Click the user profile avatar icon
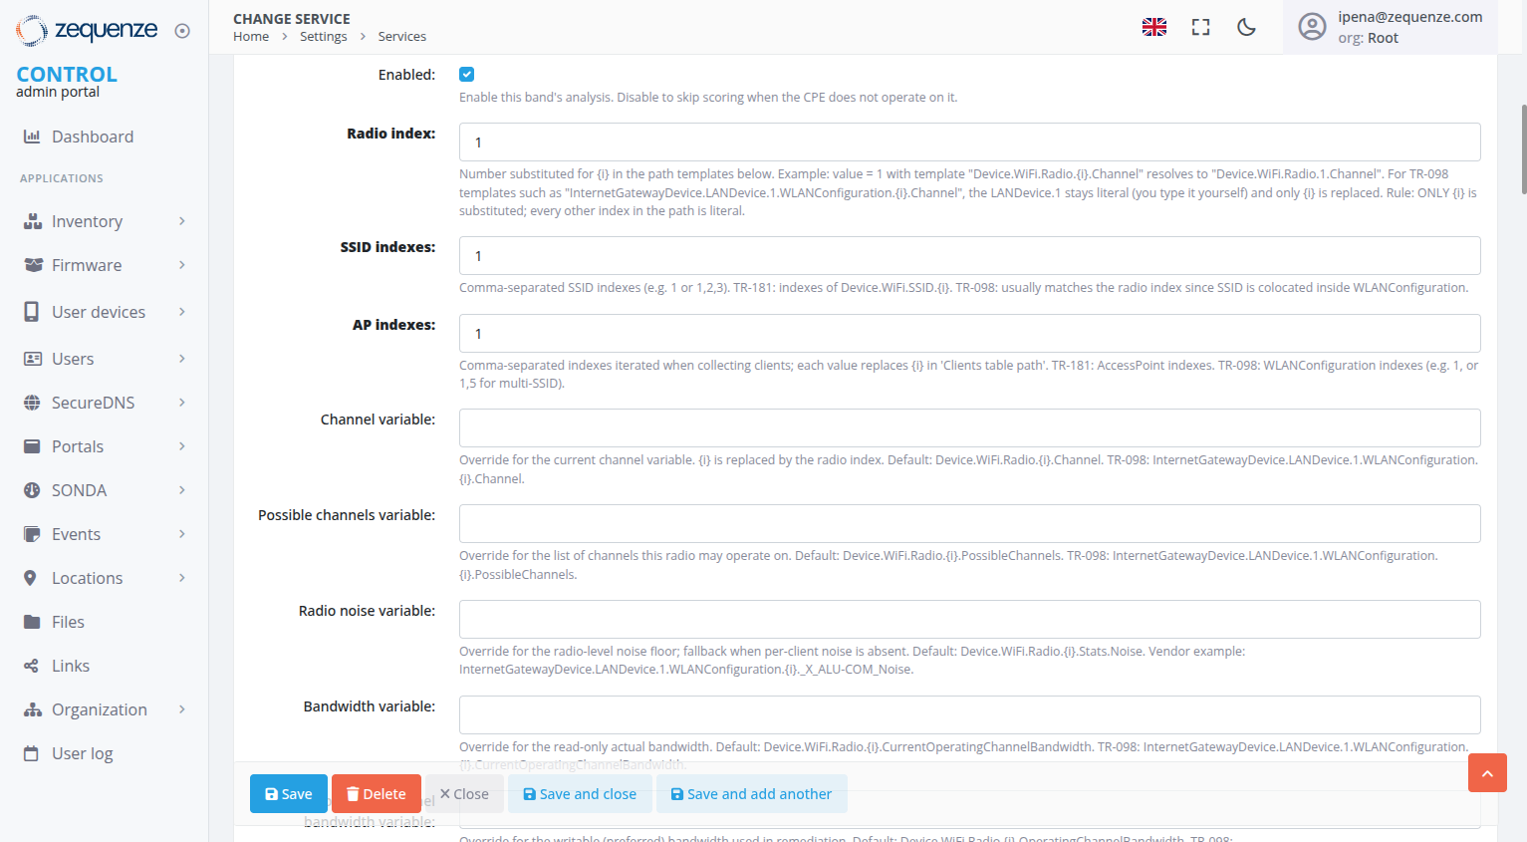Image resolution: width=1527 pixels, height=842 pixels. (x=1312, y=27)
